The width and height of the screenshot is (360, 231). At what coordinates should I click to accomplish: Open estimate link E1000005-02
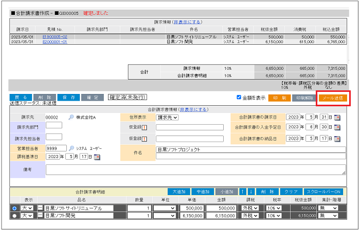tap(55, 37)
